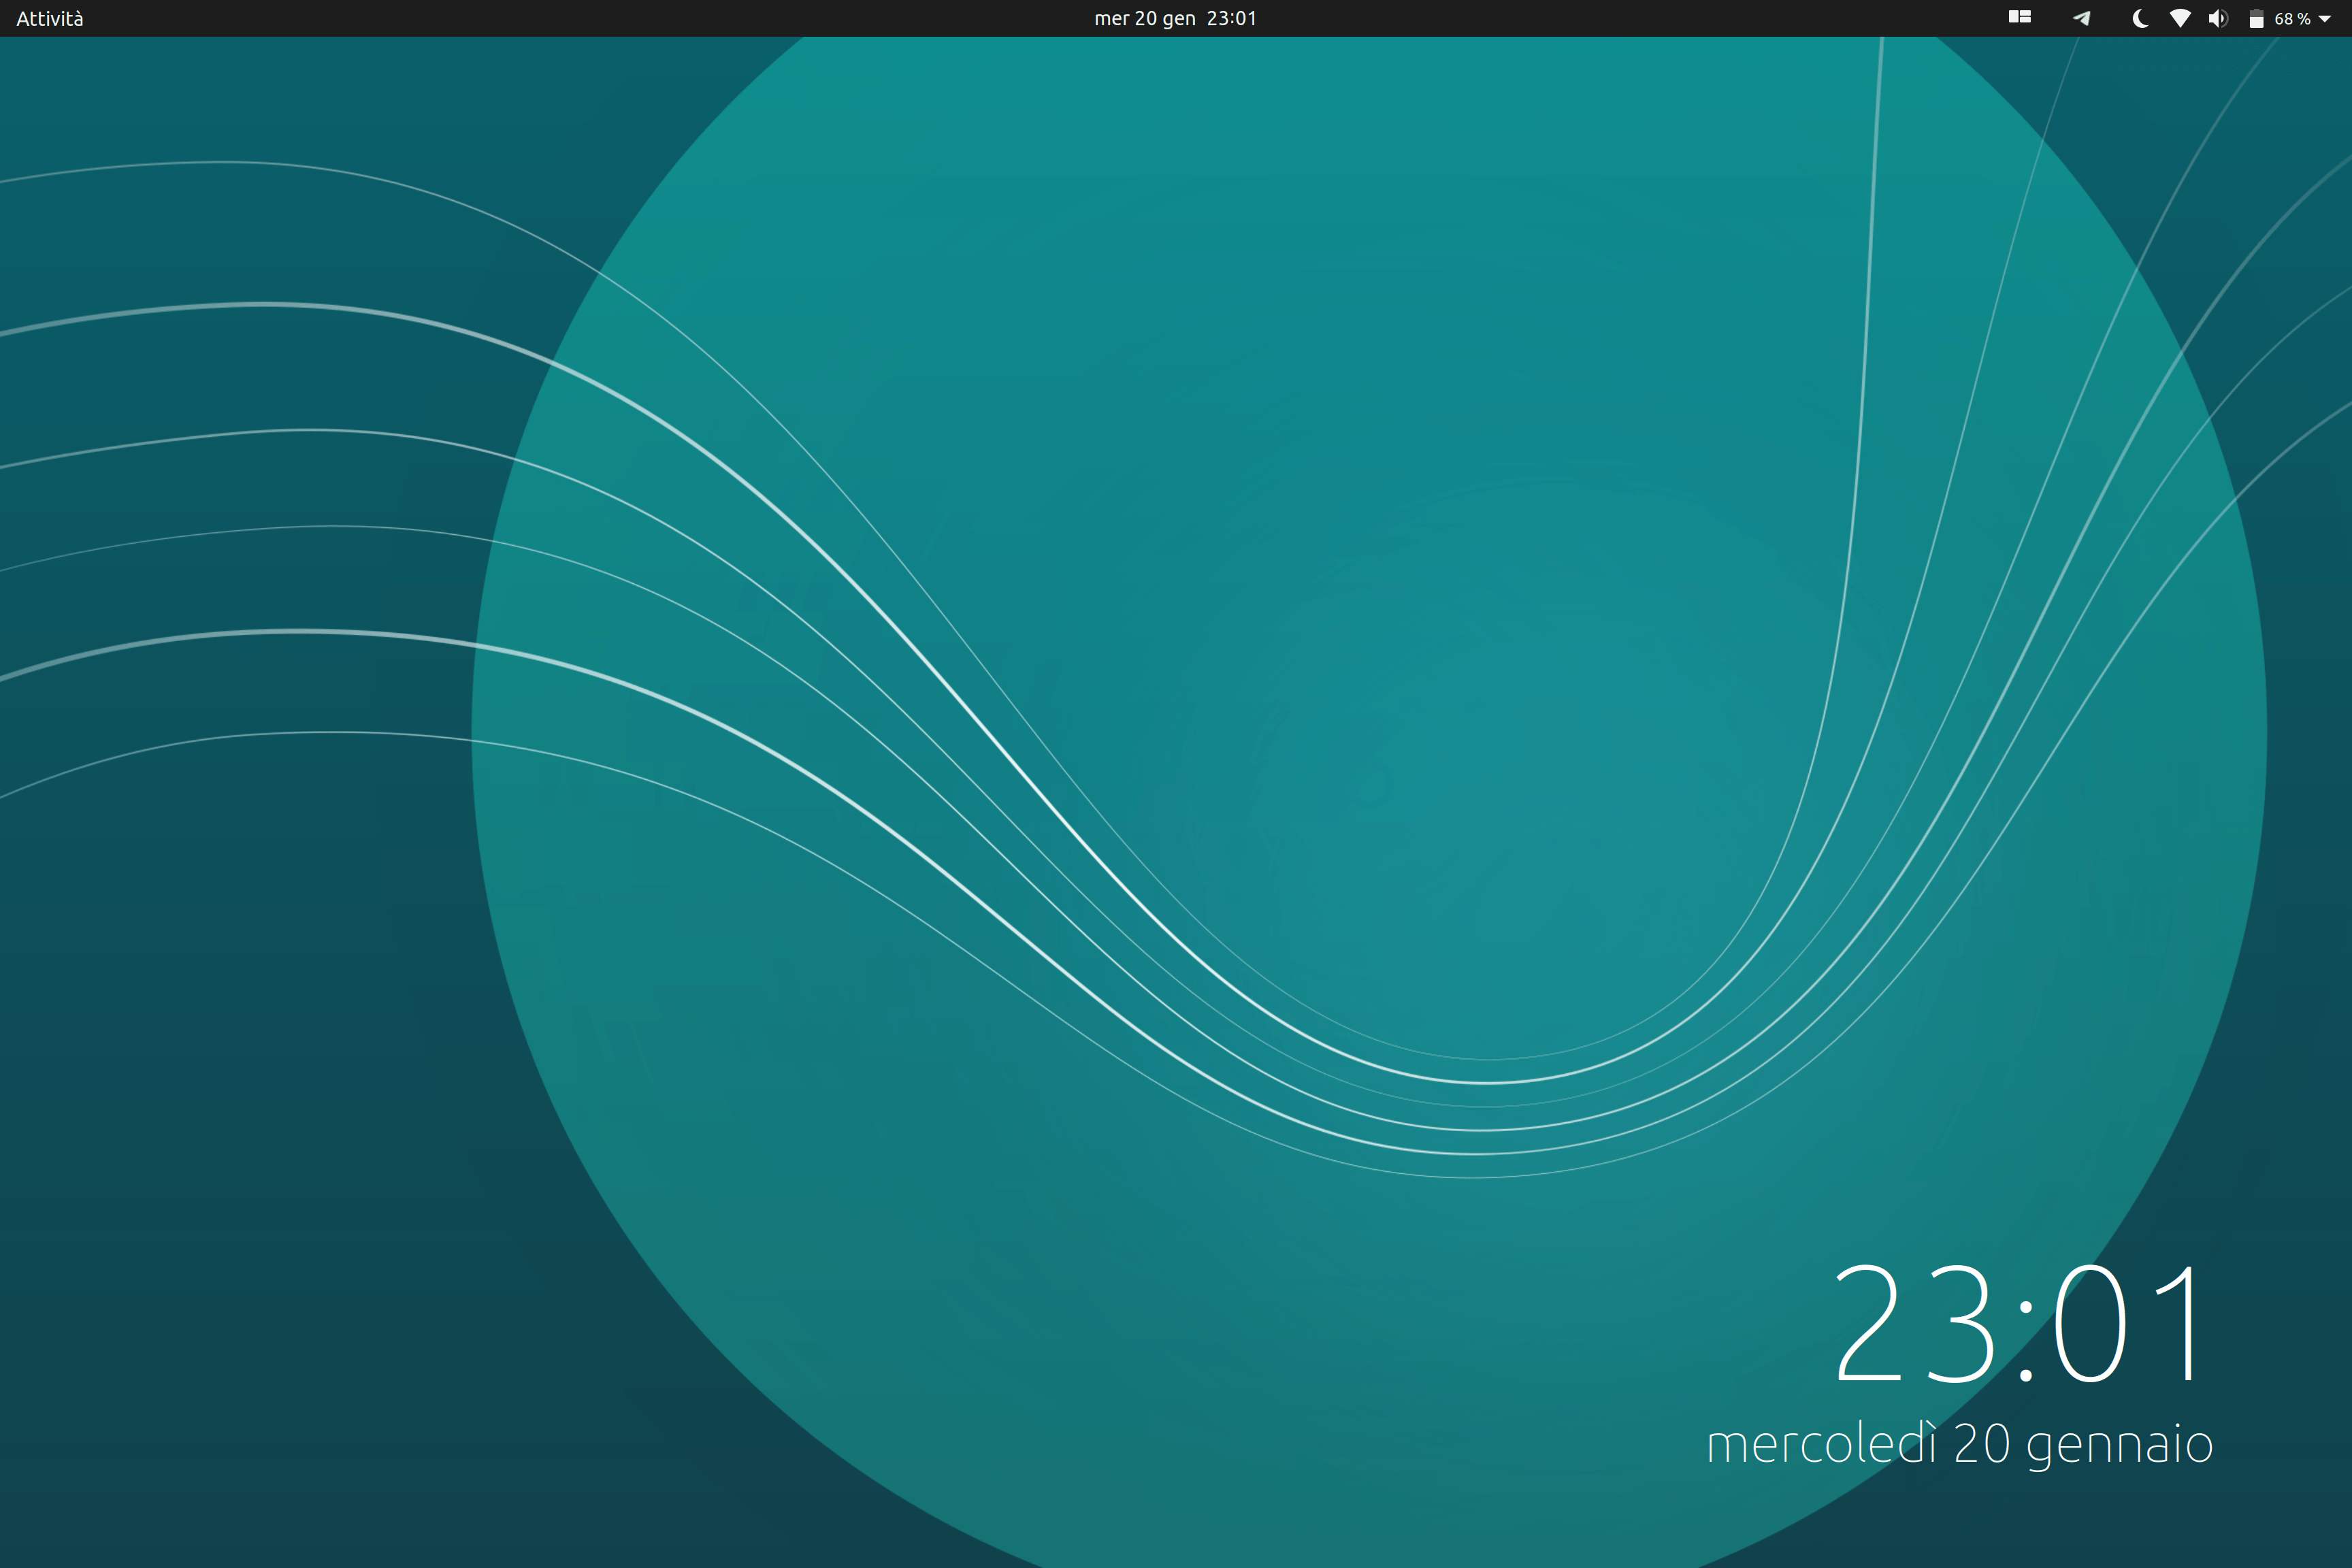
Task: Click the 23:01 time in top bar
Action: (x=1231, y=18)
